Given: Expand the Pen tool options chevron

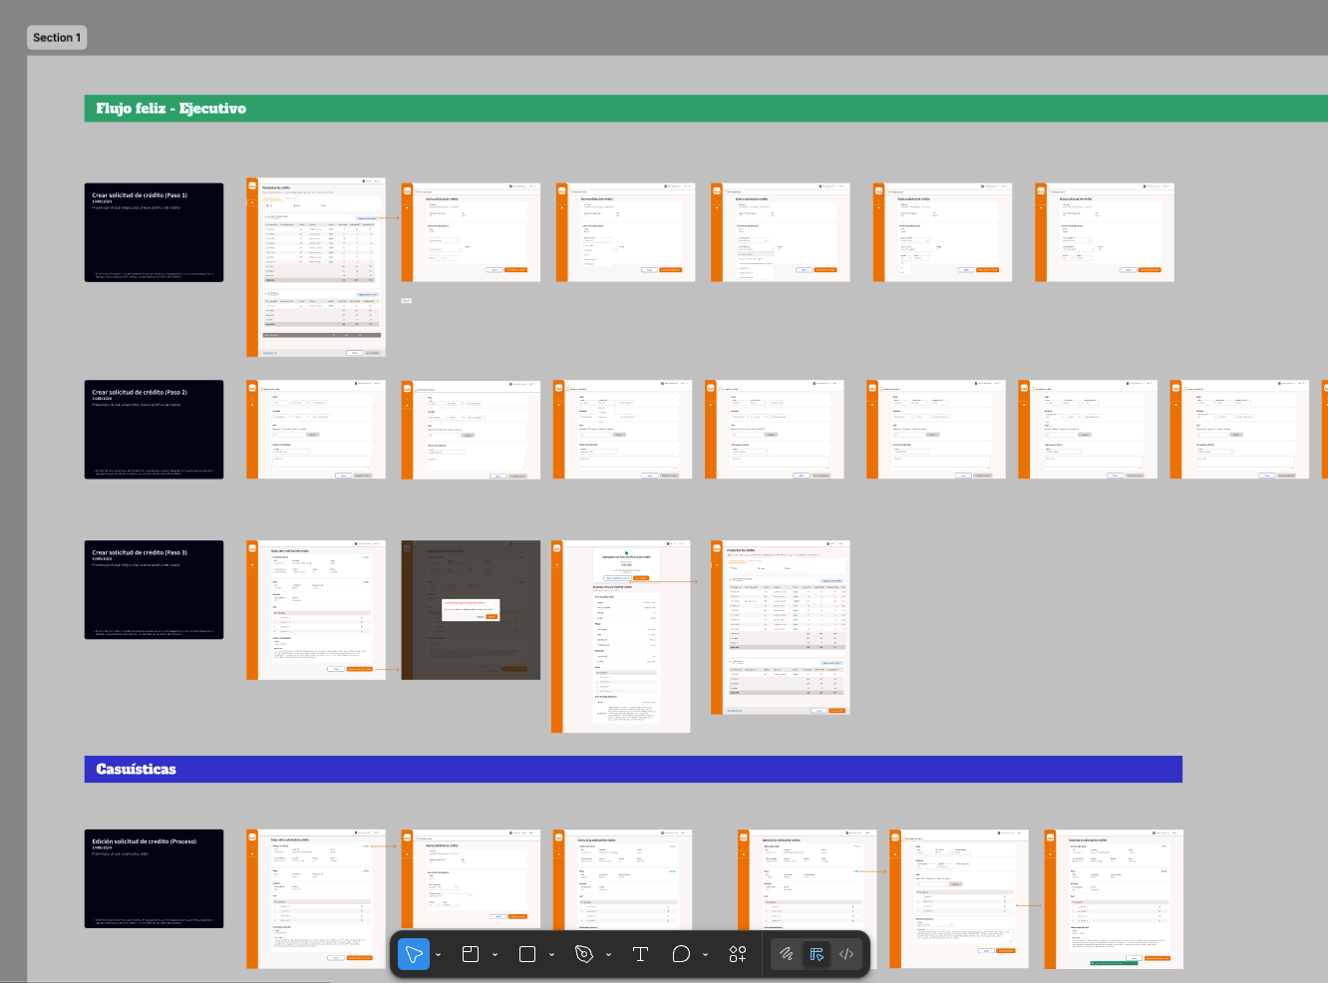Looking at the screenshot, I should [609, 955].
